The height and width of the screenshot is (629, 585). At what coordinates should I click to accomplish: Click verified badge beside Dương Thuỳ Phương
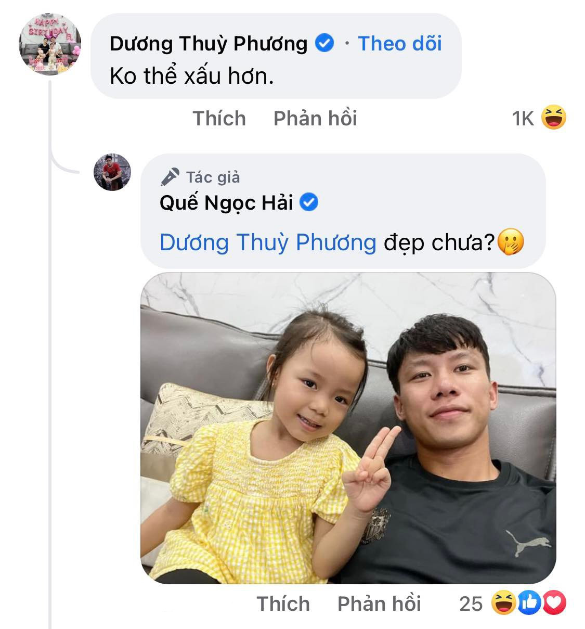tap(326, 44)
